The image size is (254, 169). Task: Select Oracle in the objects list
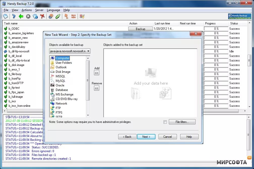[x=60, y=85]
